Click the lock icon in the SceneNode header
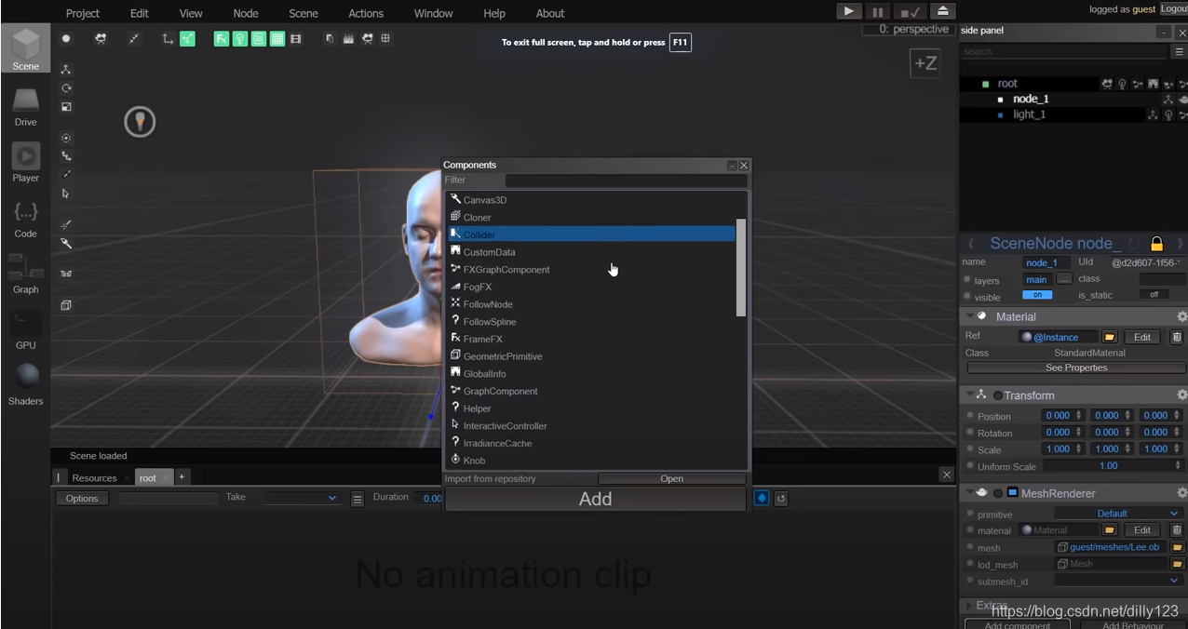1188x629 pixels. tap(1156, 243)
